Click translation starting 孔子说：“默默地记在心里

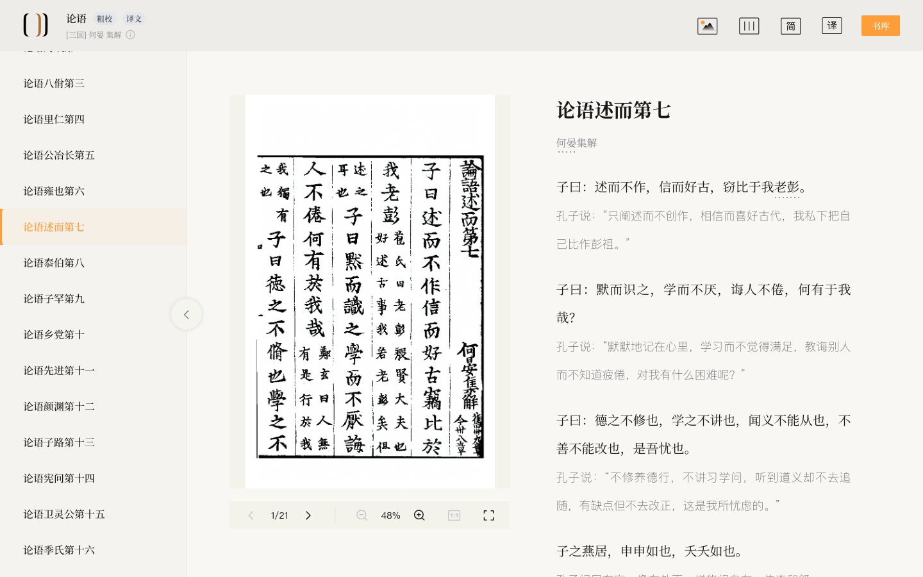pyautogui.click(x=704, y=360)
